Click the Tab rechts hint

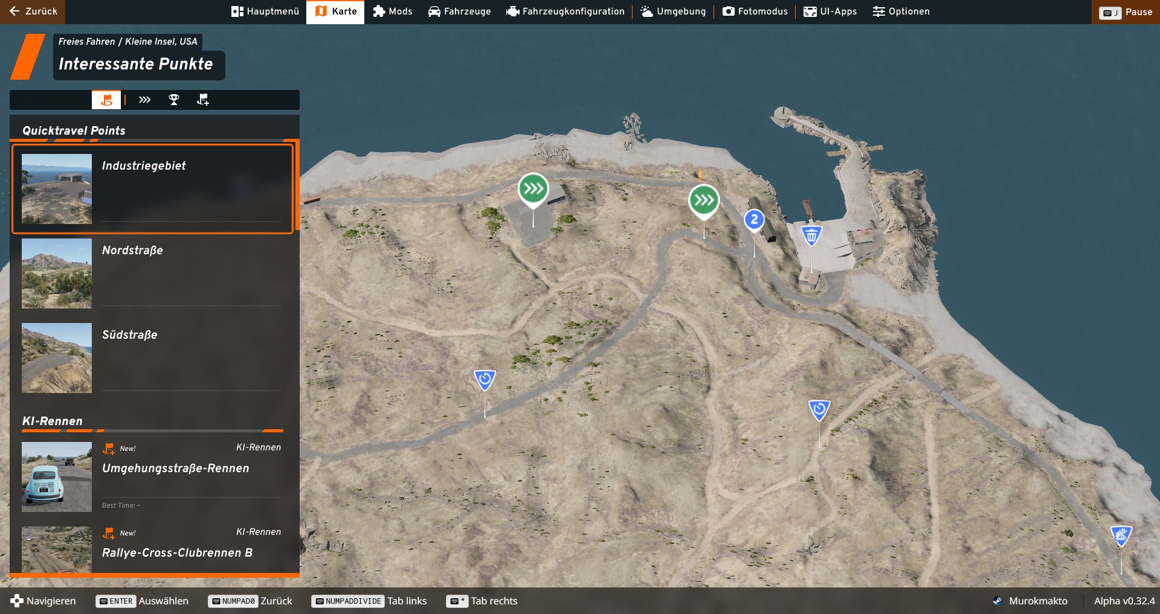click(x=482, y=601)
